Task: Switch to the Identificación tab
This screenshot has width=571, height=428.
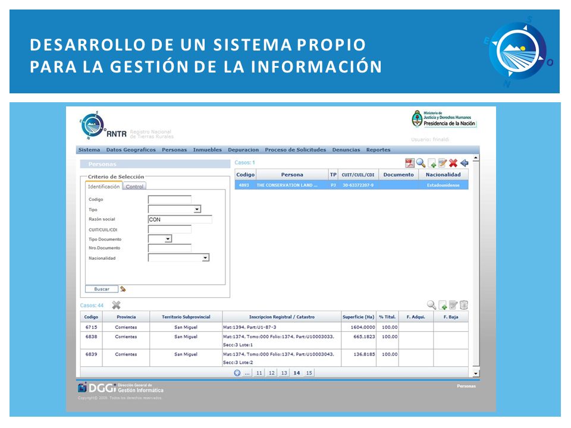Action: coord(103,186)
